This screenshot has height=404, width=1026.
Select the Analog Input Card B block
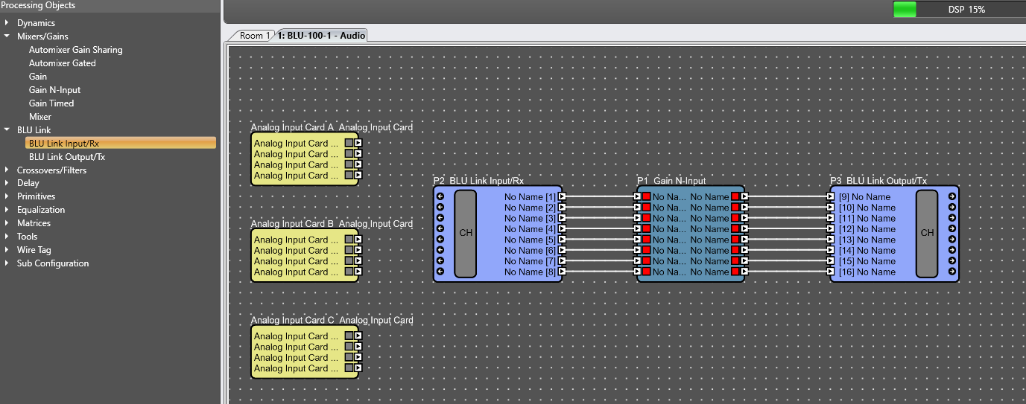coord(304,256)
